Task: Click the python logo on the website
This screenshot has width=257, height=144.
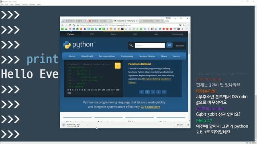Action: coord(79,45)
